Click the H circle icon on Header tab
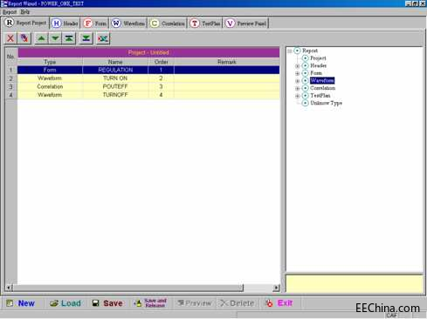The height and width of the screenshot is (319, 427). 57,24
